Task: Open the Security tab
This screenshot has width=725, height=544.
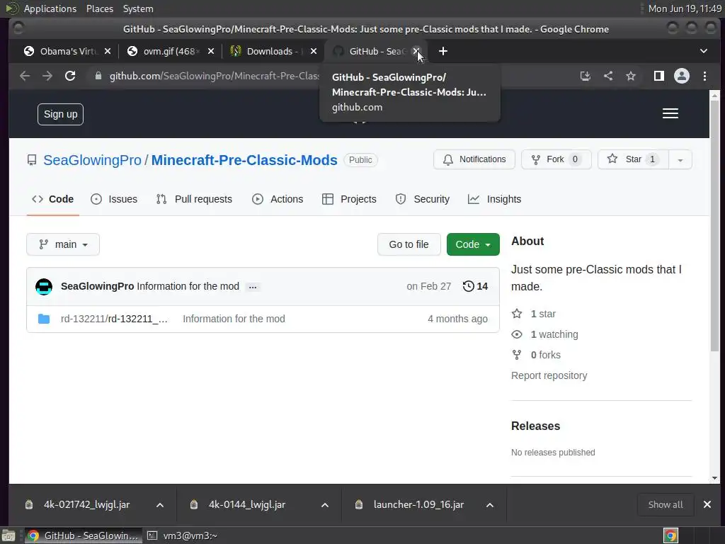Action: point(422,199)
